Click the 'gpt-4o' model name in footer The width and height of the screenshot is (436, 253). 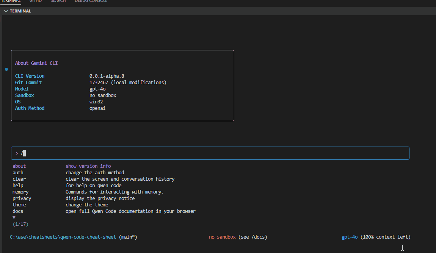point(350,237)
